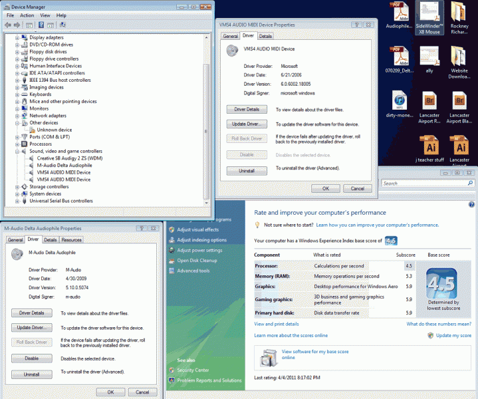Open File menu in Device Manager

point(10,15)
